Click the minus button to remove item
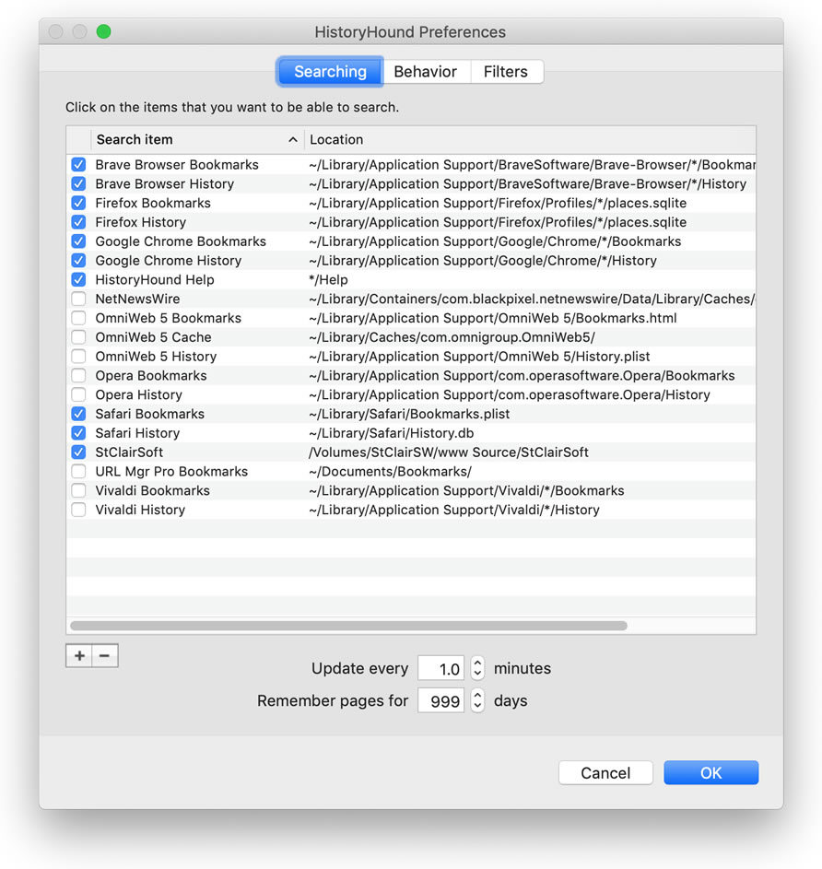 tap(105, 656)
